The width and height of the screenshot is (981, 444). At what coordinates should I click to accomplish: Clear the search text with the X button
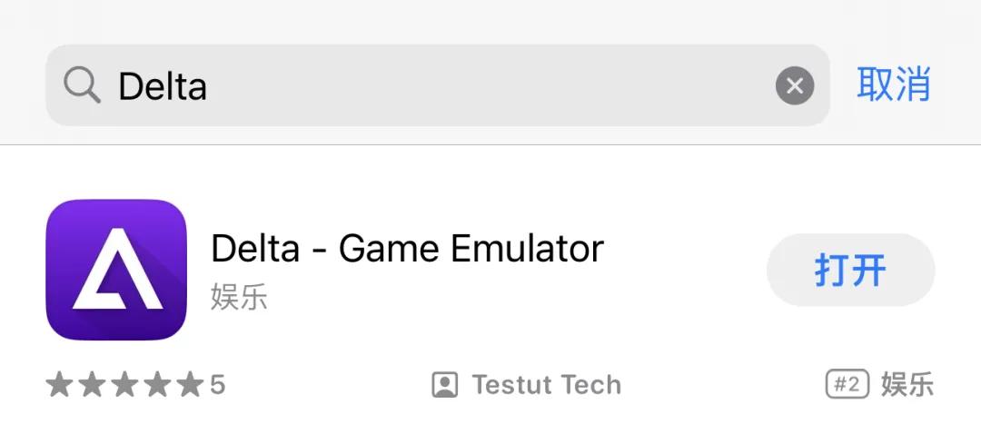point(795,85)
